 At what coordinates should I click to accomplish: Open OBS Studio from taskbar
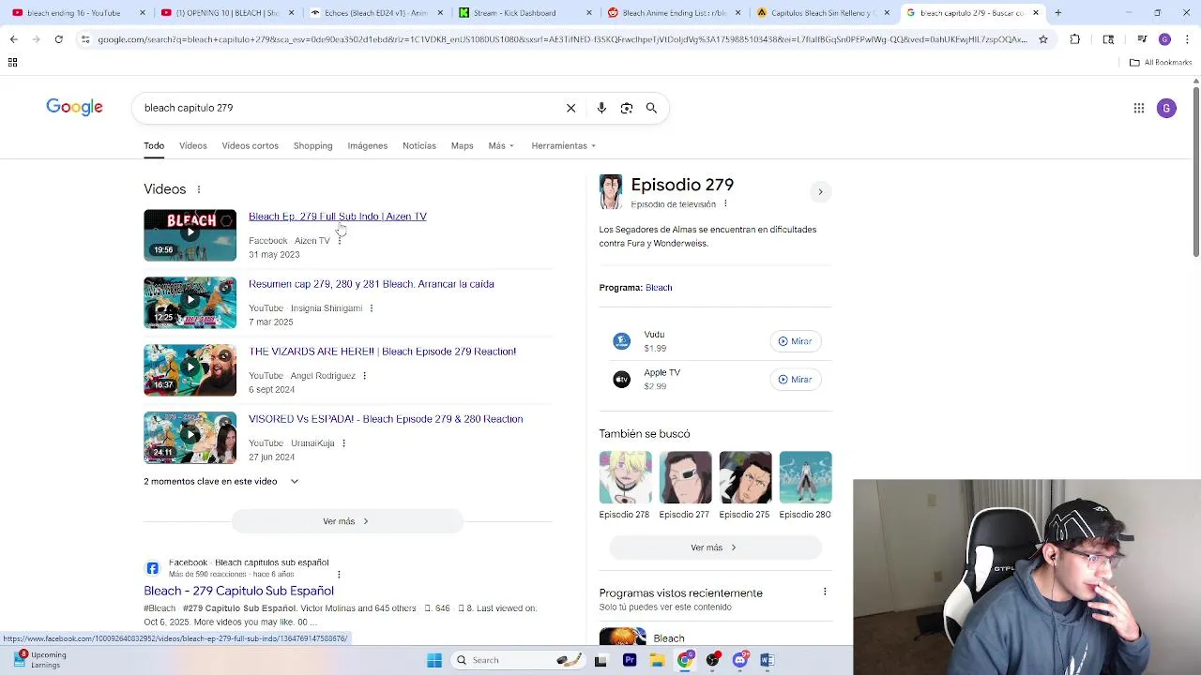click(x=713, y=660)
